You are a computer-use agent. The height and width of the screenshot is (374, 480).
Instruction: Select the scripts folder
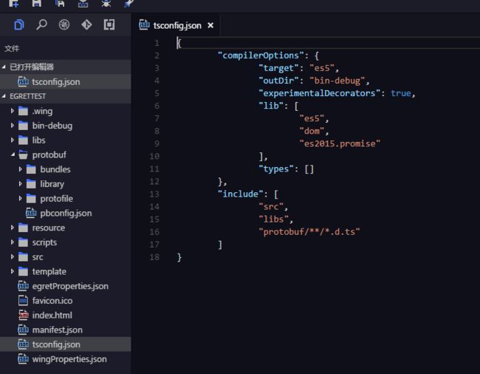[x=66, y=242]
